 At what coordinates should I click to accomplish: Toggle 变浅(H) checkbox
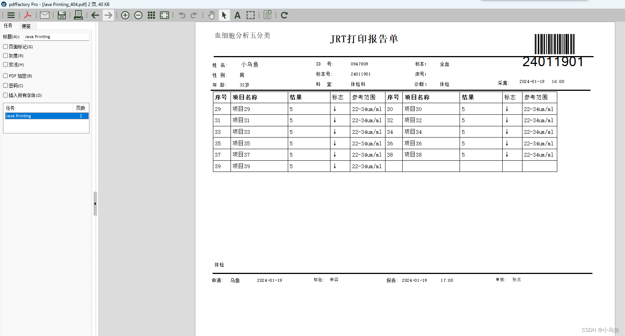tap(6, 65)
